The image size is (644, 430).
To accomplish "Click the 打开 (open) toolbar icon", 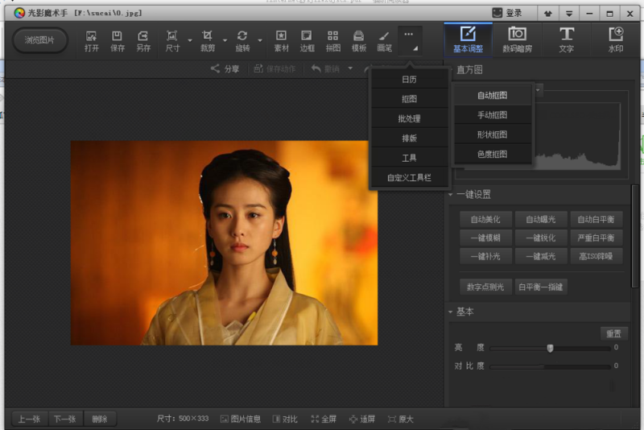I will tap(91, 41).
